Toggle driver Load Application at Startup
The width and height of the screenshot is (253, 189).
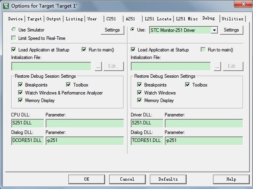[133, 49]
